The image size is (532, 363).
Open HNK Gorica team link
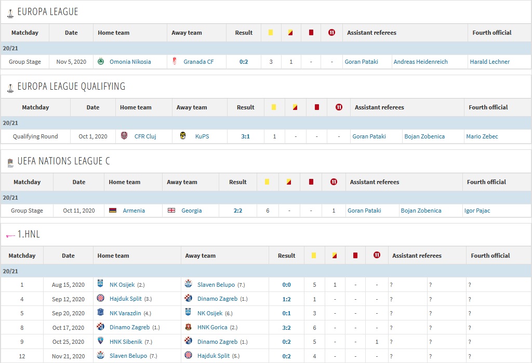(x=212, y=327)
